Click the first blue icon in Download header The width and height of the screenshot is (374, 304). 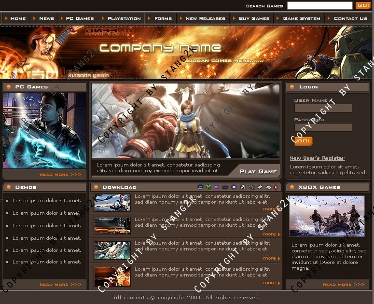pos(200,187)
